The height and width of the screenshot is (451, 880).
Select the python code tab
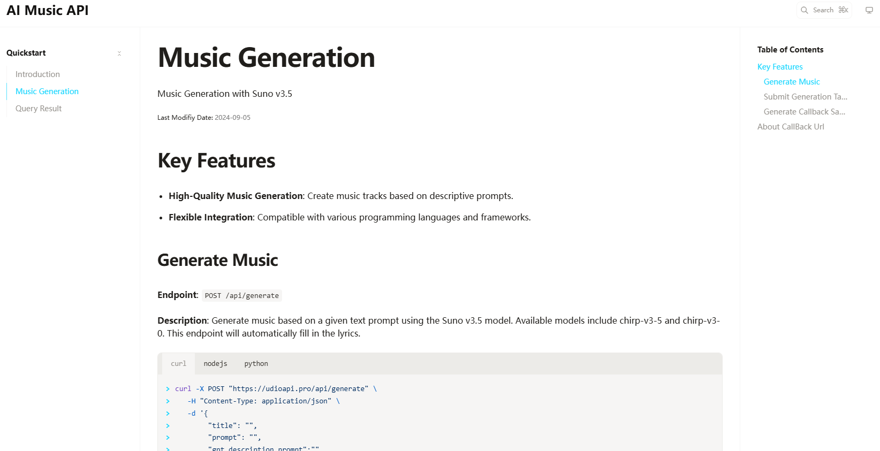click(x=256, y=364)
